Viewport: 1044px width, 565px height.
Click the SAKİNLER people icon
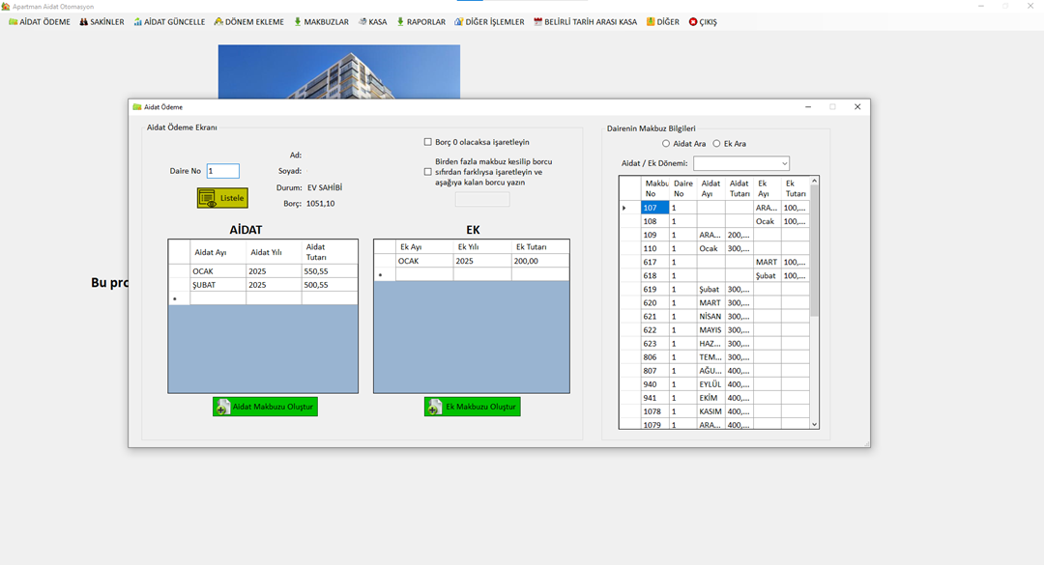coord(84,22)
